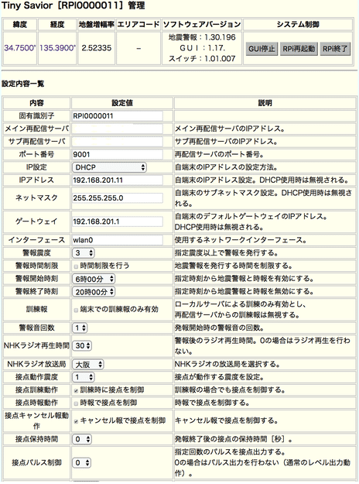Enable the 時間制限を行う checkbox

[76, 266]
